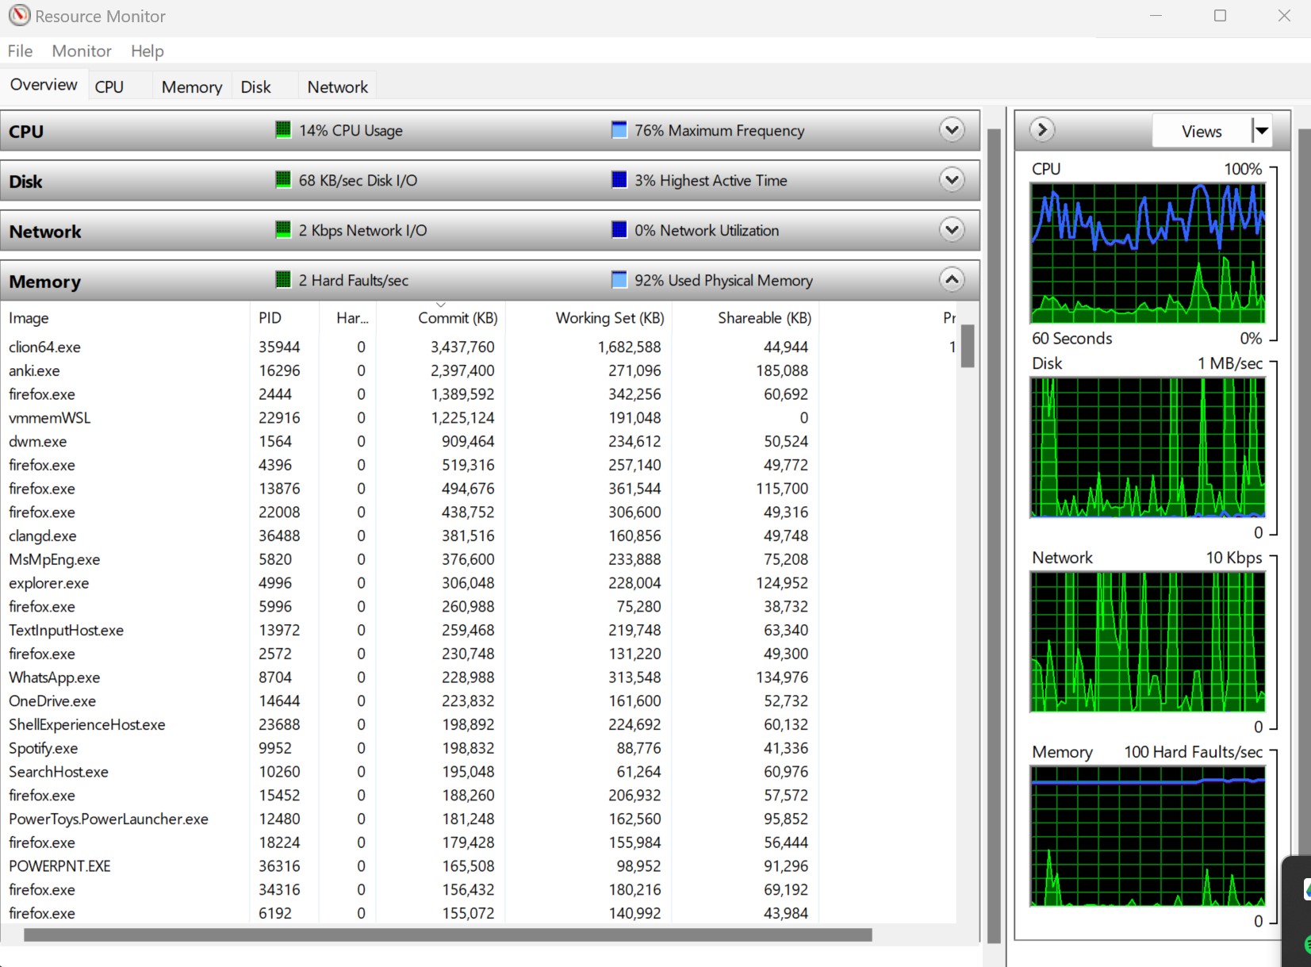Select the WhatsApp.exe process row
This screenshot has width=1311, height=967.
pos(478,677)
